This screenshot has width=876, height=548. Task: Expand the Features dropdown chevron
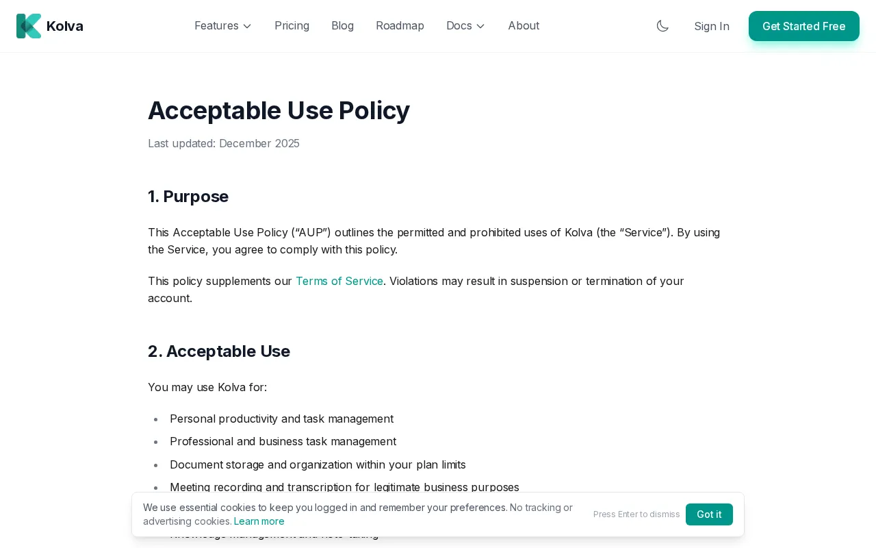(x=247, y=26)
